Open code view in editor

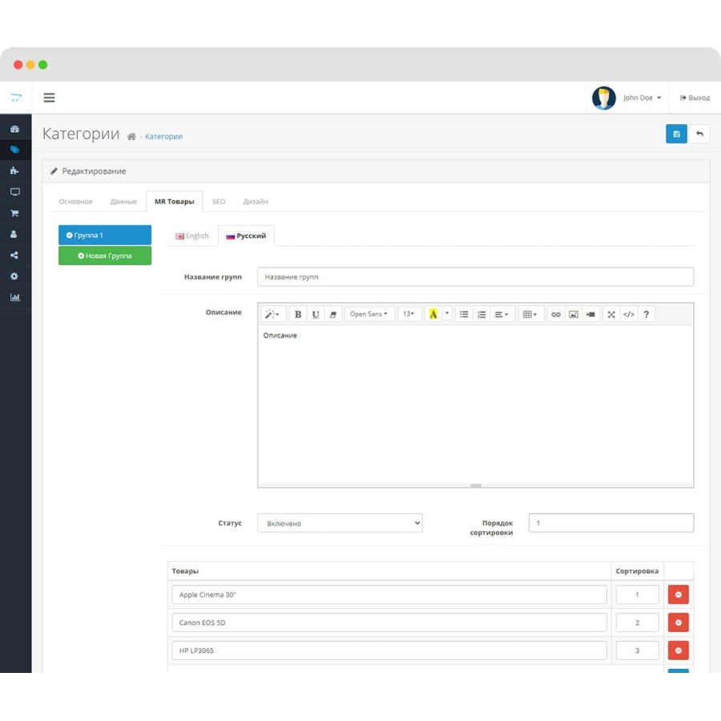[629, 315]
